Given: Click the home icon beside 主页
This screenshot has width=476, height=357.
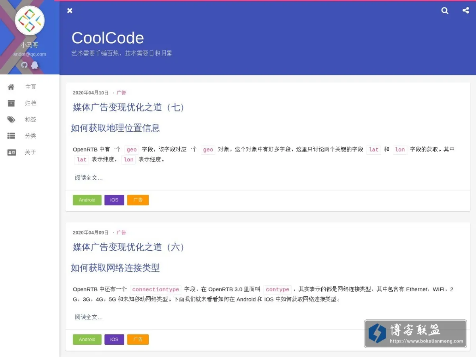Looking at the screenshot, I should [x=11, y=87].
